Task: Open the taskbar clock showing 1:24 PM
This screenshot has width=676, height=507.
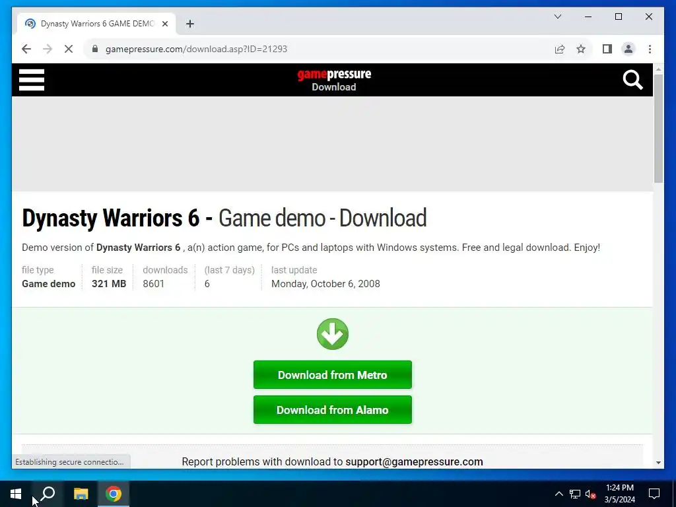Action: pos(619,494)
